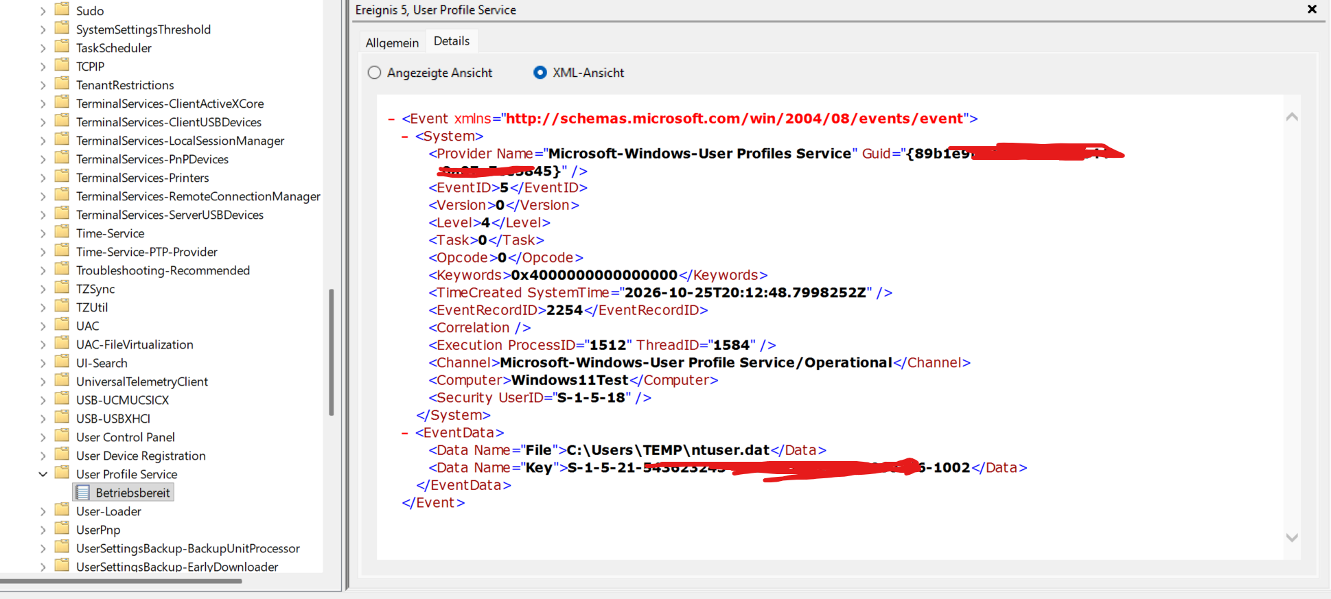Switch to the Allgemein tab

(x=392, y=43)
